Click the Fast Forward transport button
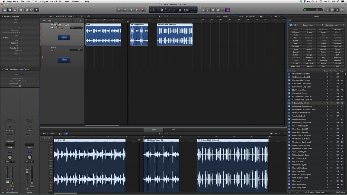Image resolution: width=347 pixels, height=195 pixels. [125, 10]
